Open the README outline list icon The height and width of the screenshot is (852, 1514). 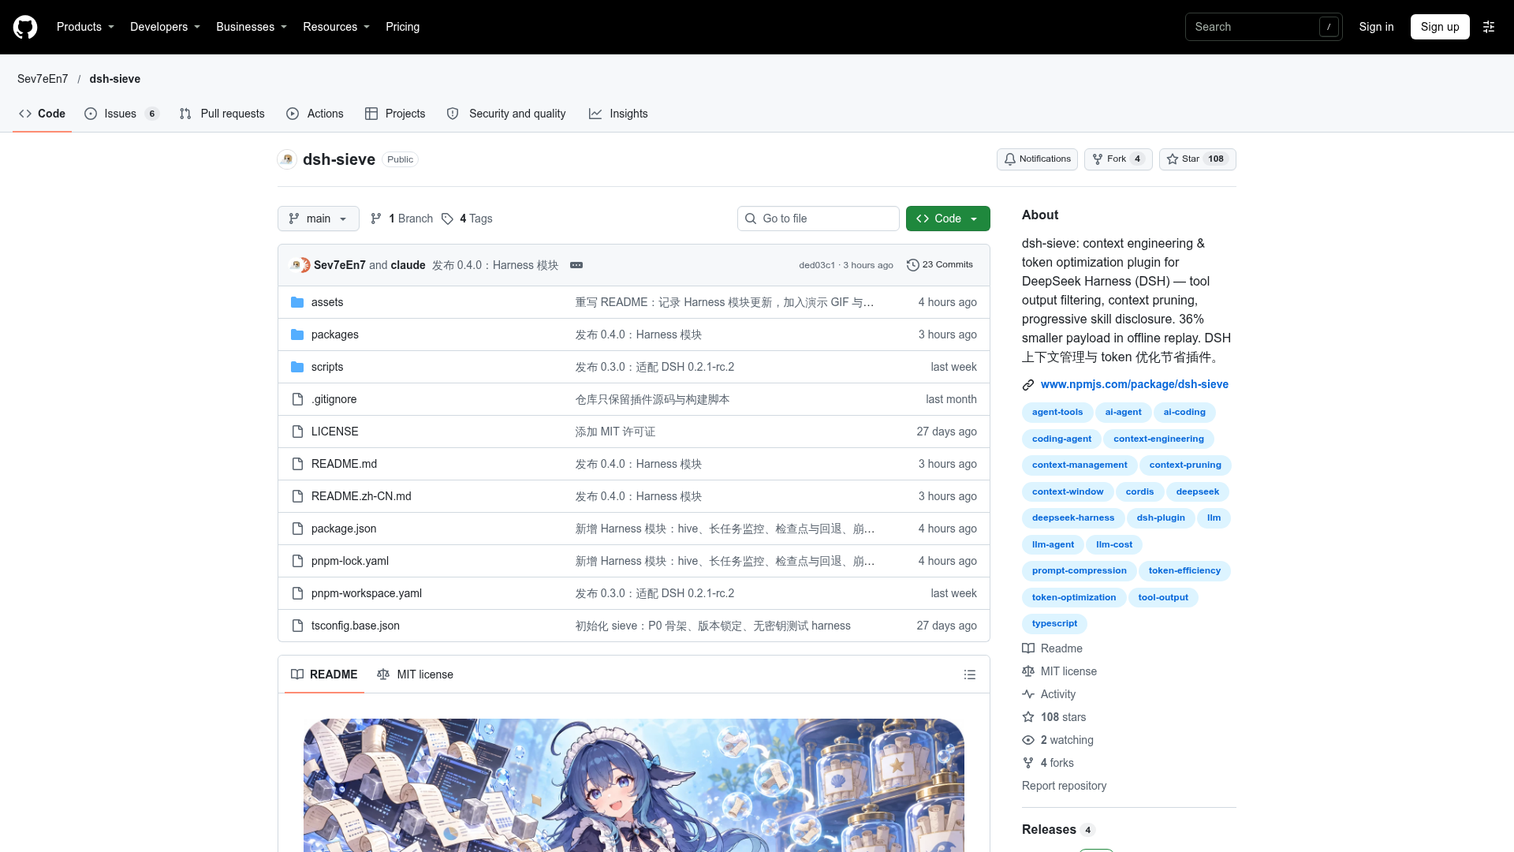[970, 674]
